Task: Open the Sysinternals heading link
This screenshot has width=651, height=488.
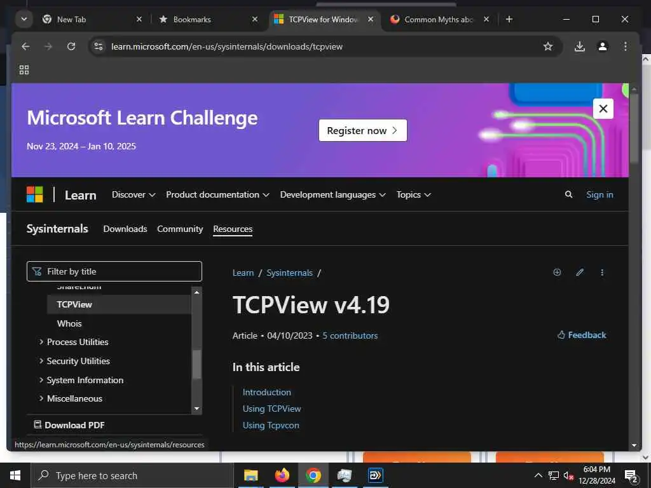Action: point(57,229)
